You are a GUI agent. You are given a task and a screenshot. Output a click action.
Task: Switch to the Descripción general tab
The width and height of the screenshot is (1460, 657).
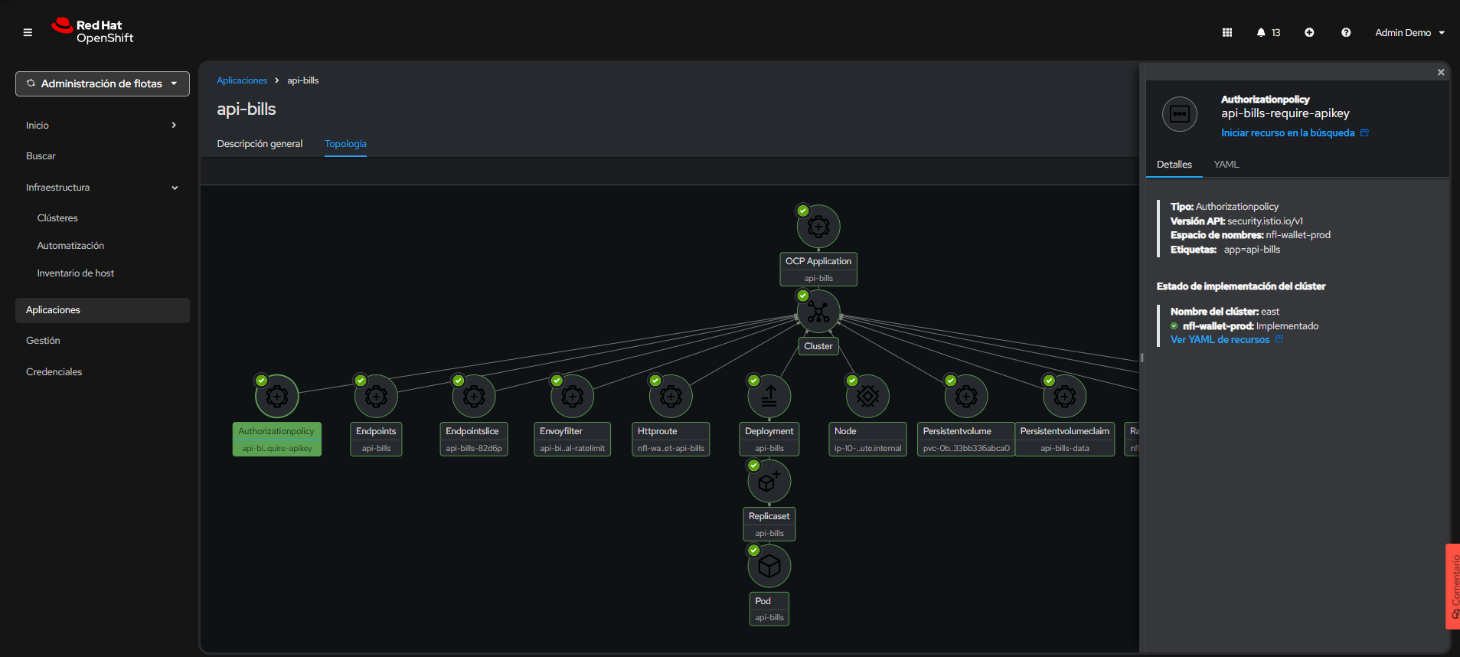260,144
